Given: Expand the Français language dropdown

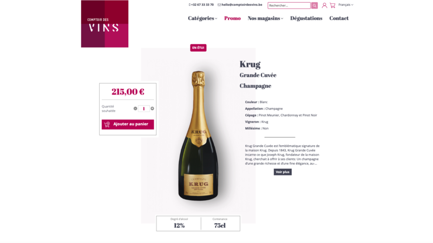Looking at the screenshot, I should [x=346, y=5].
